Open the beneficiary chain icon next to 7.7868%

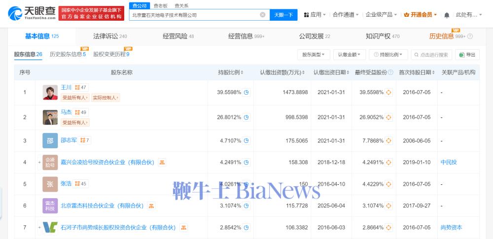pos(389,140)
